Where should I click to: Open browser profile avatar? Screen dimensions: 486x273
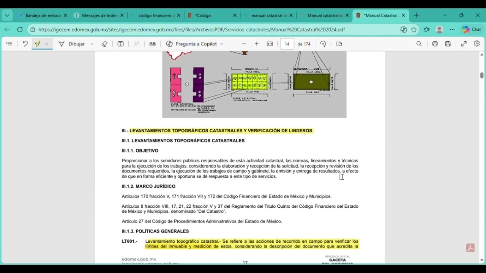pyautogui.click(x=439, y=30)
